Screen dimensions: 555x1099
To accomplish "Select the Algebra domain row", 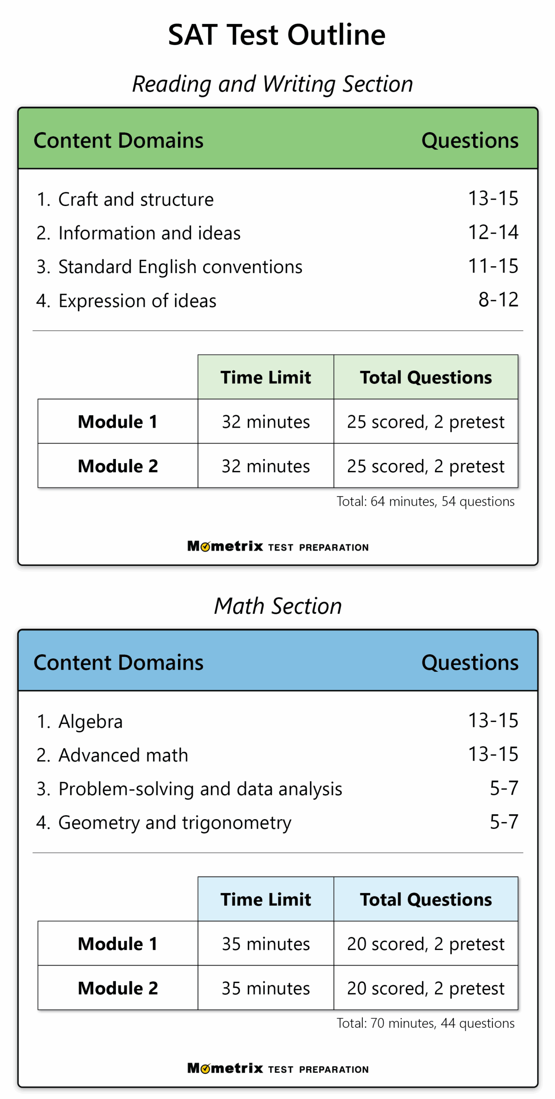I will (90, 722).
